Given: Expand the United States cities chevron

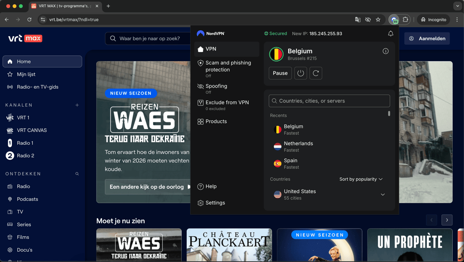Looking at the screenshot, I should coord(382,195).
